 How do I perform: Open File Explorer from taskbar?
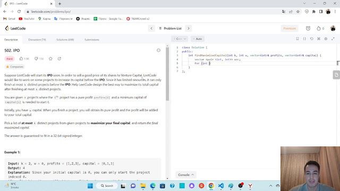point(143,186)
